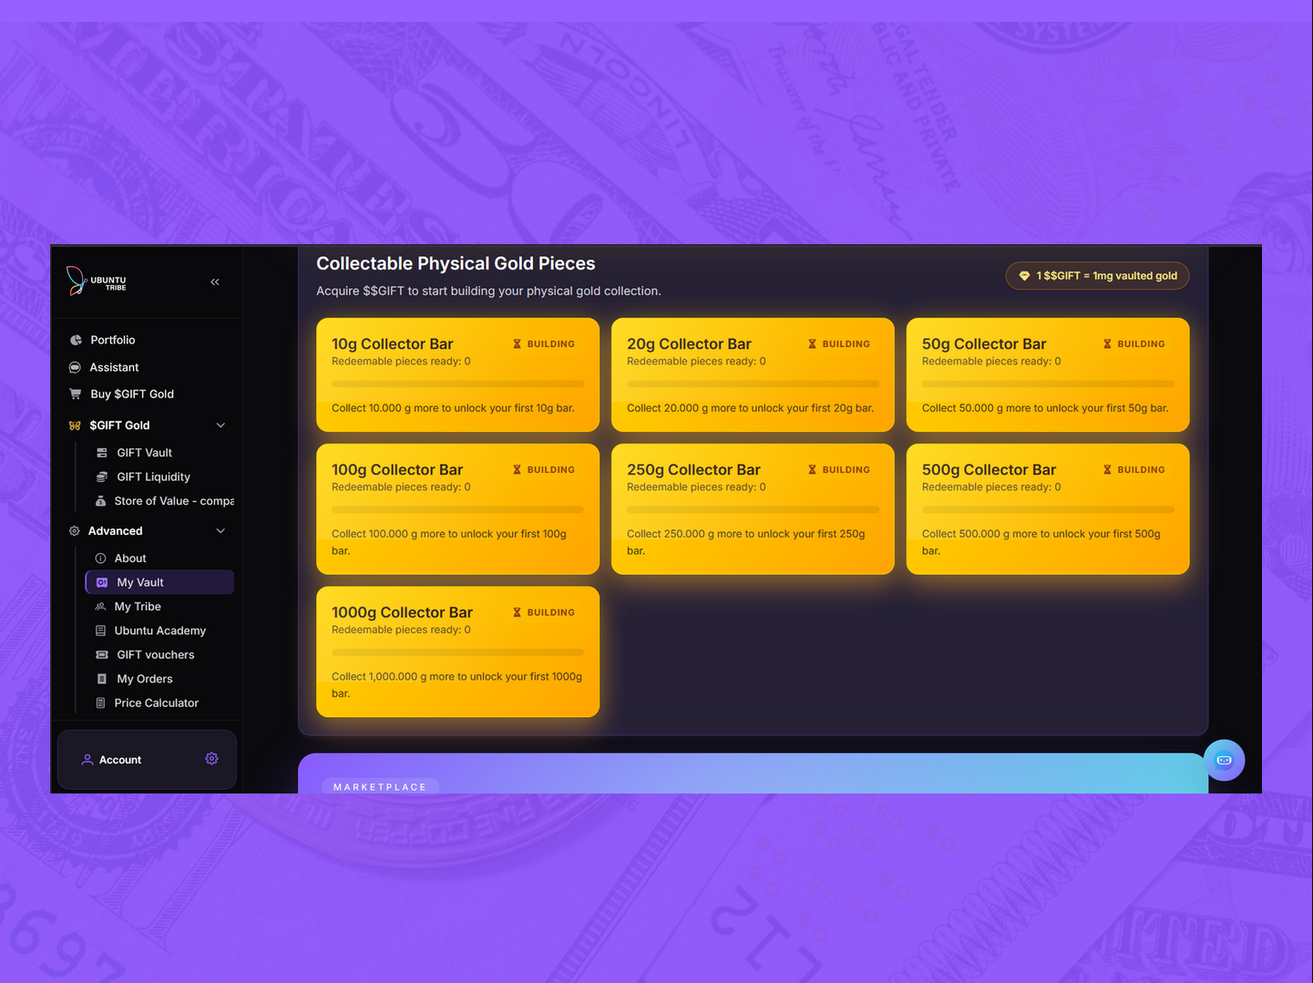Click the account settings gear icon
This screenshot has width=1313, height=983.
211,759
